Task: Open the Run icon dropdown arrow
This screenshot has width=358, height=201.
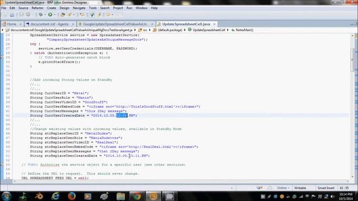Action: click(x=54, y=15)
